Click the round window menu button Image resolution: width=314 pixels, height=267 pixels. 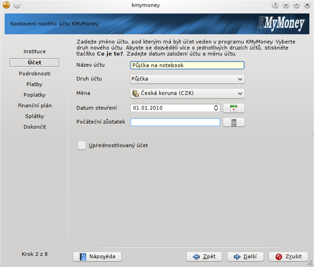point(17,5)
